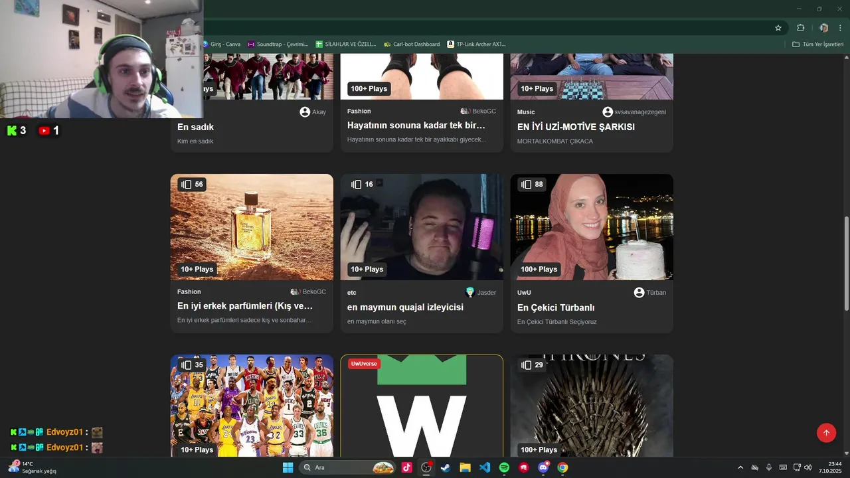Select the Fashion tag on perfume quiz
Viewport: 850px width, 478px height.
pyautogui.click(x=189, y=292)
